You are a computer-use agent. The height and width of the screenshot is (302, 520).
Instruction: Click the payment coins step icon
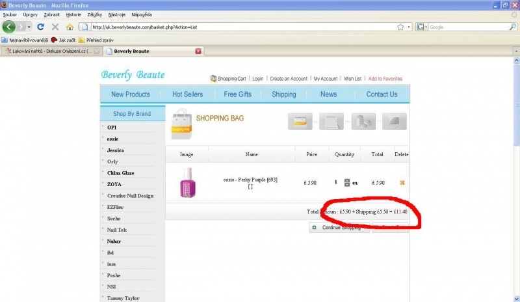pyautogui.click(x=363, y=121)
